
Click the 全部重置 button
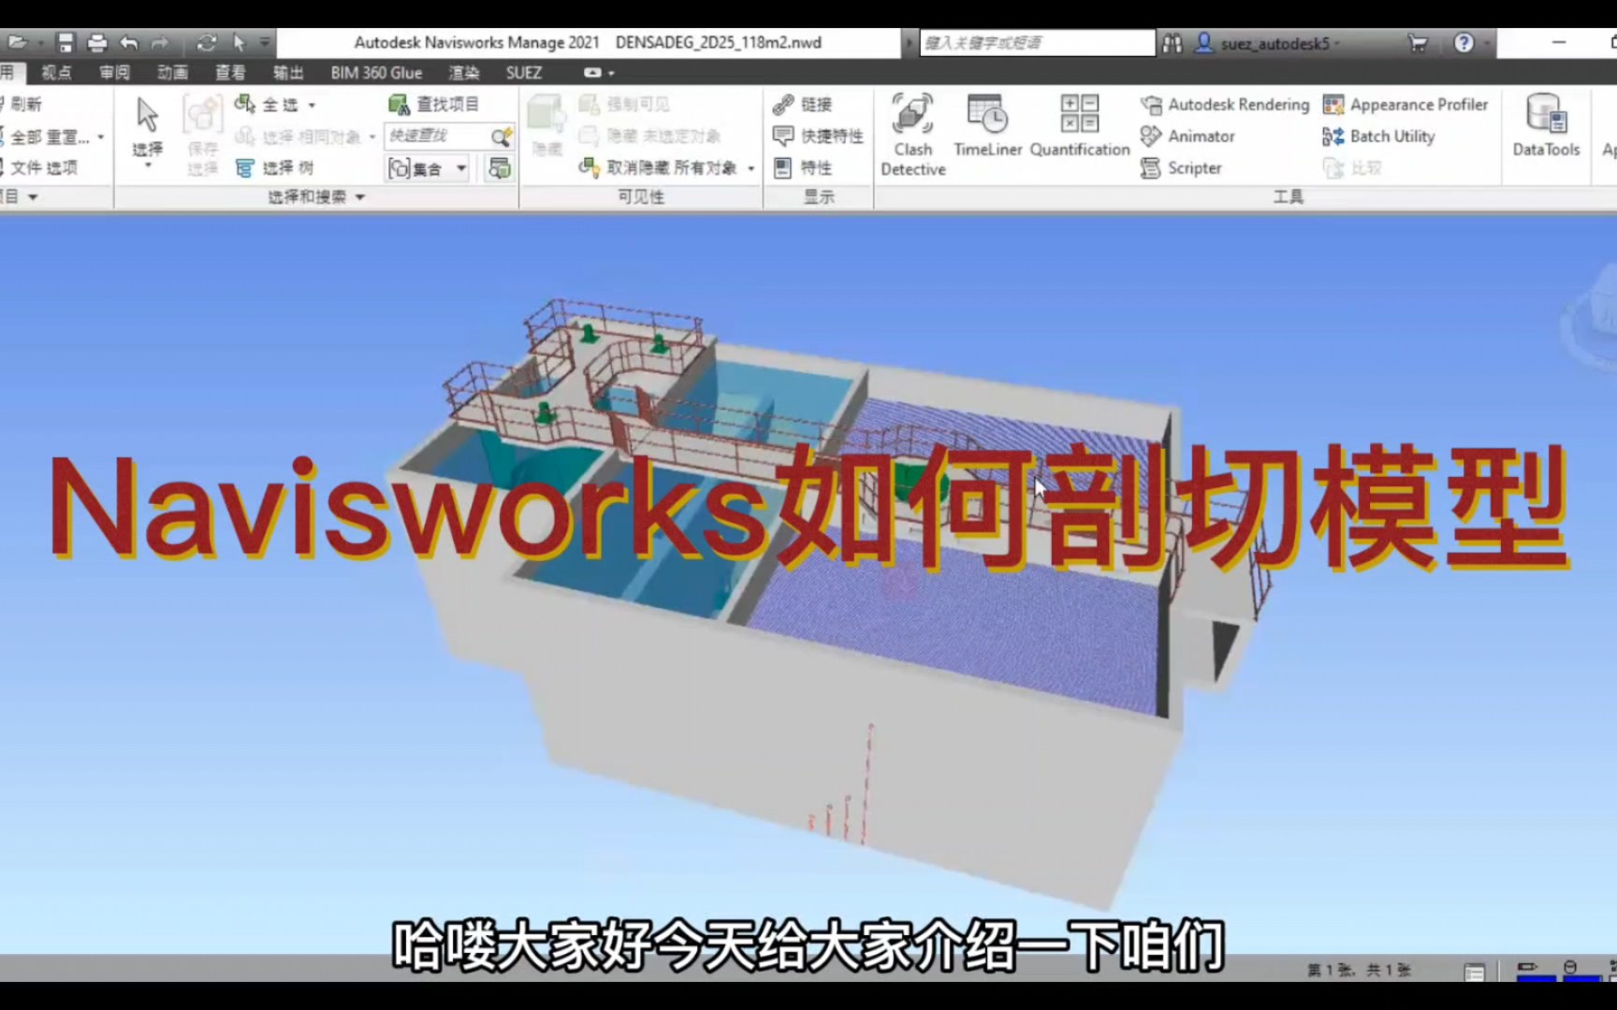click(47, 137)
